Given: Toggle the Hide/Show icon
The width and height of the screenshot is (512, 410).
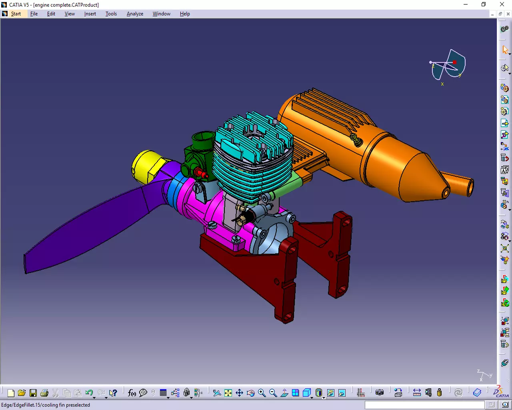Looking at the screenshot, I should pos(330,393).
